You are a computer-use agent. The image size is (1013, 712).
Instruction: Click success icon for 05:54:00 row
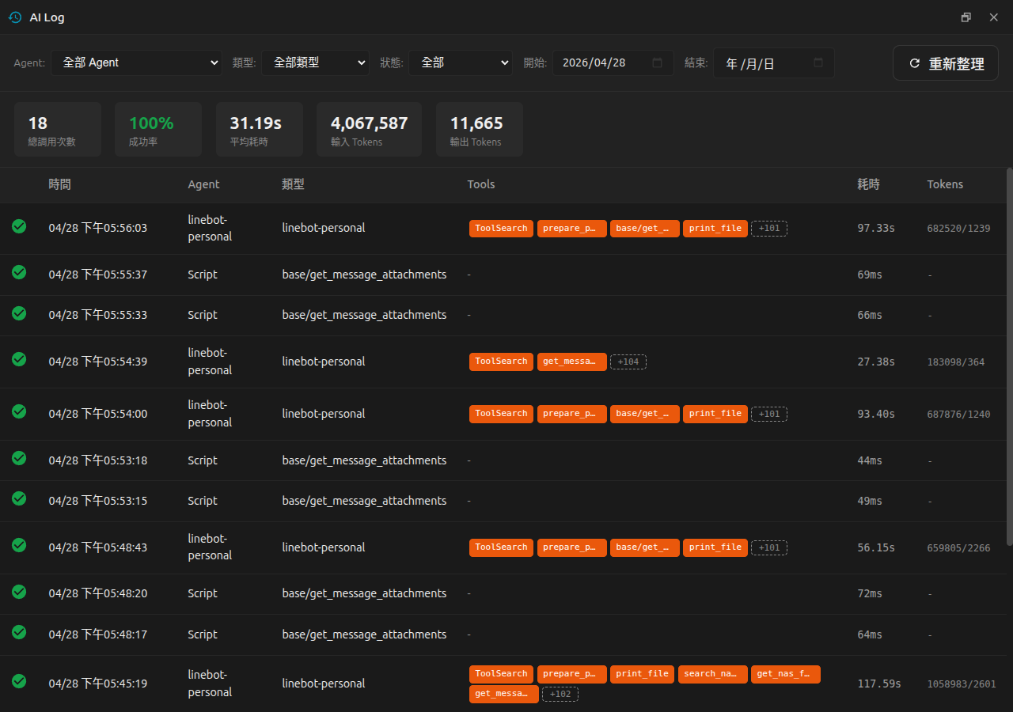(x=19, y=411)
